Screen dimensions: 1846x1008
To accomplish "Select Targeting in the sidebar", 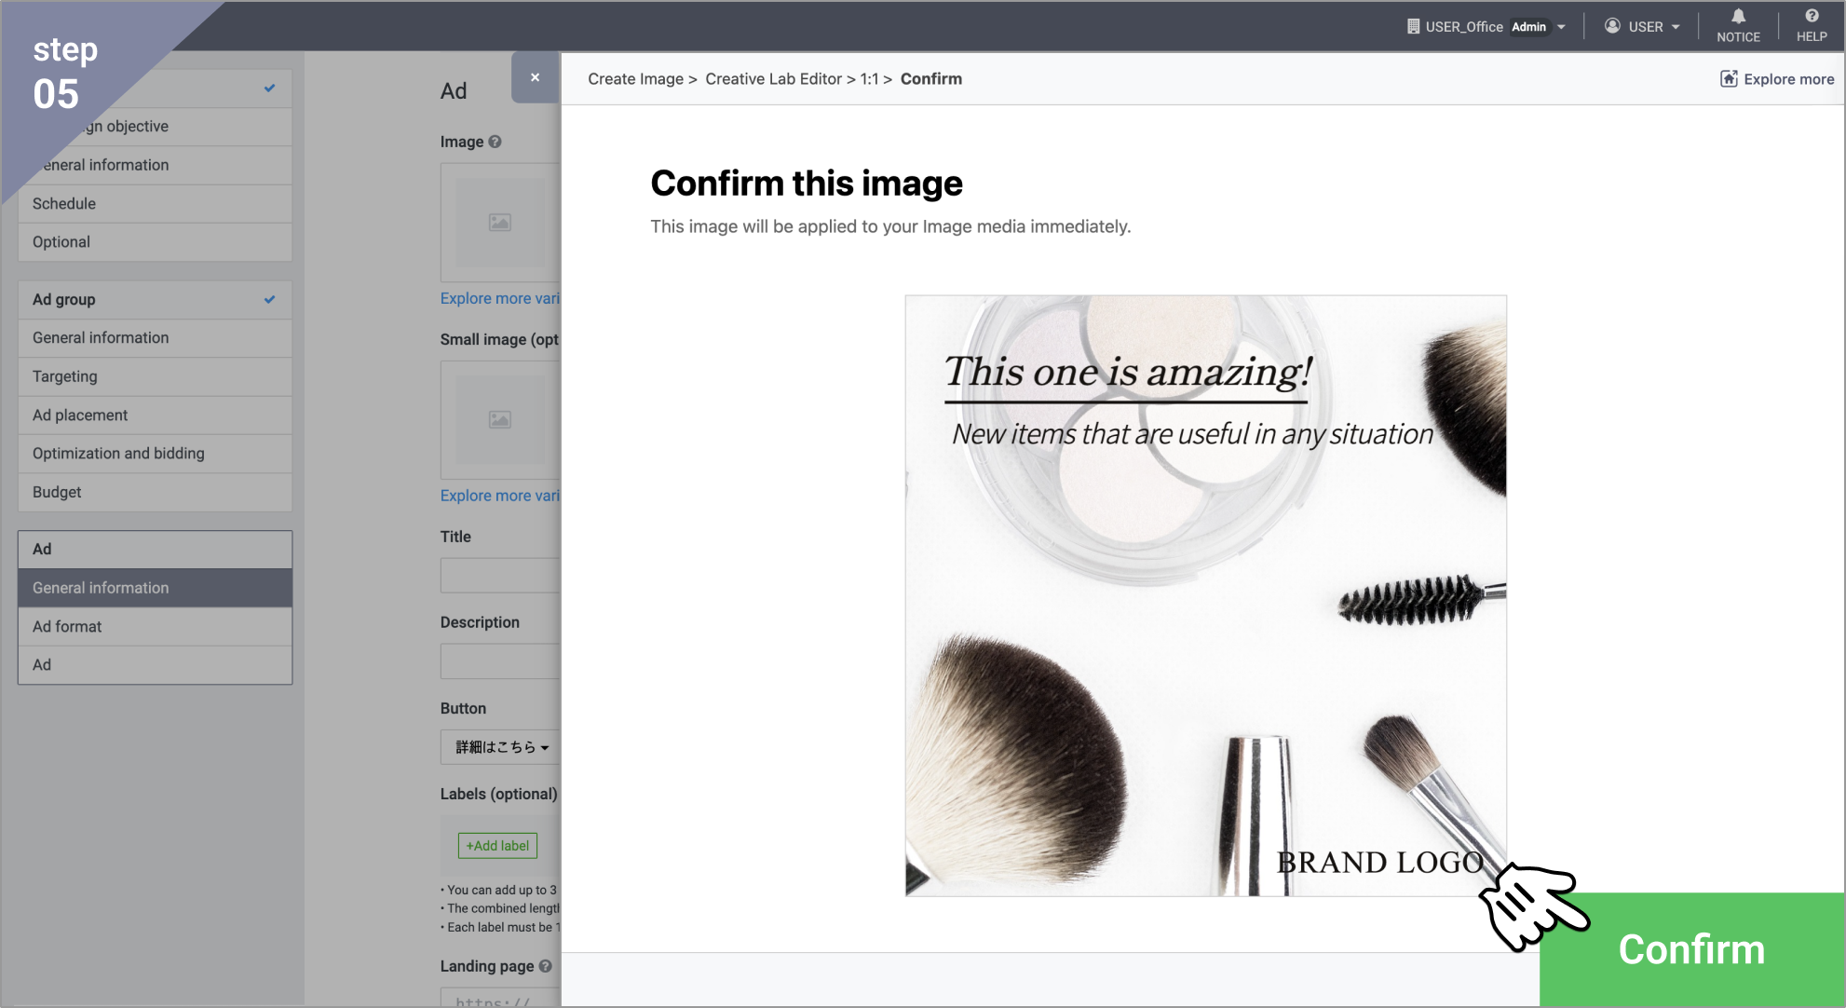I will (x=65, y=376).
